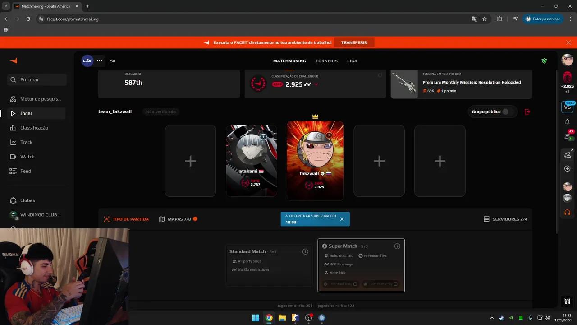Expand the Challenger rating dropdown arrow
The width and height of the screenshot is (577, 325).
tap(316, 84)
